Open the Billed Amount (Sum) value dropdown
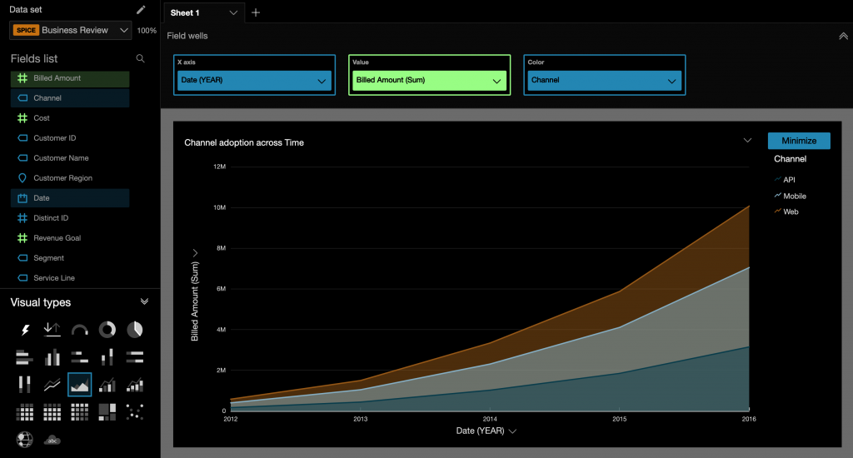 (429, 81)
